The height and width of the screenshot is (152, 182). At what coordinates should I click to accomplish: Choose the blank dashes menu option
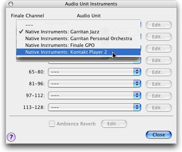[79, 25]
